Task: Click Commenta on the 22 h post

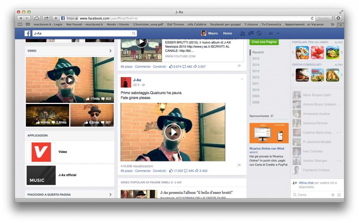Action: coord(143,171)
